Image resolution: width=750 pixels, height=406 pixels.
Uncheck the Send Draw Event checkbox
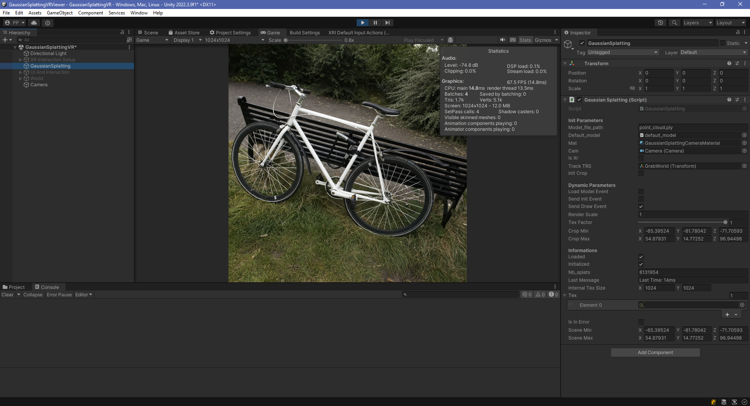click(641, 207)
